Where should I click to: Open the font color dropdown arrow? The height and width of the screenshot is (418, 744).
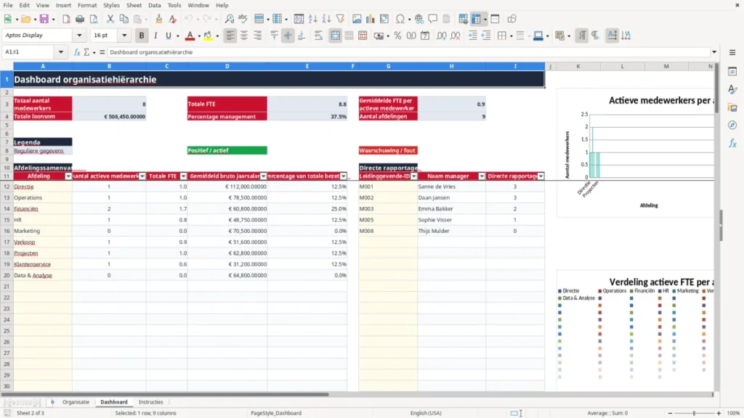point(199,36)
